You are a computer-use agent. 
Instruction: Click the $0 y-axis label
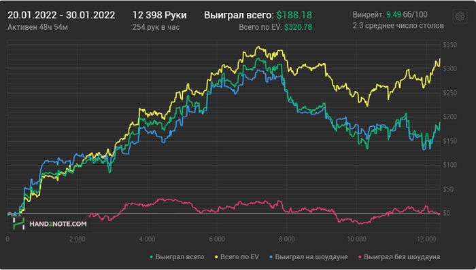446,213
